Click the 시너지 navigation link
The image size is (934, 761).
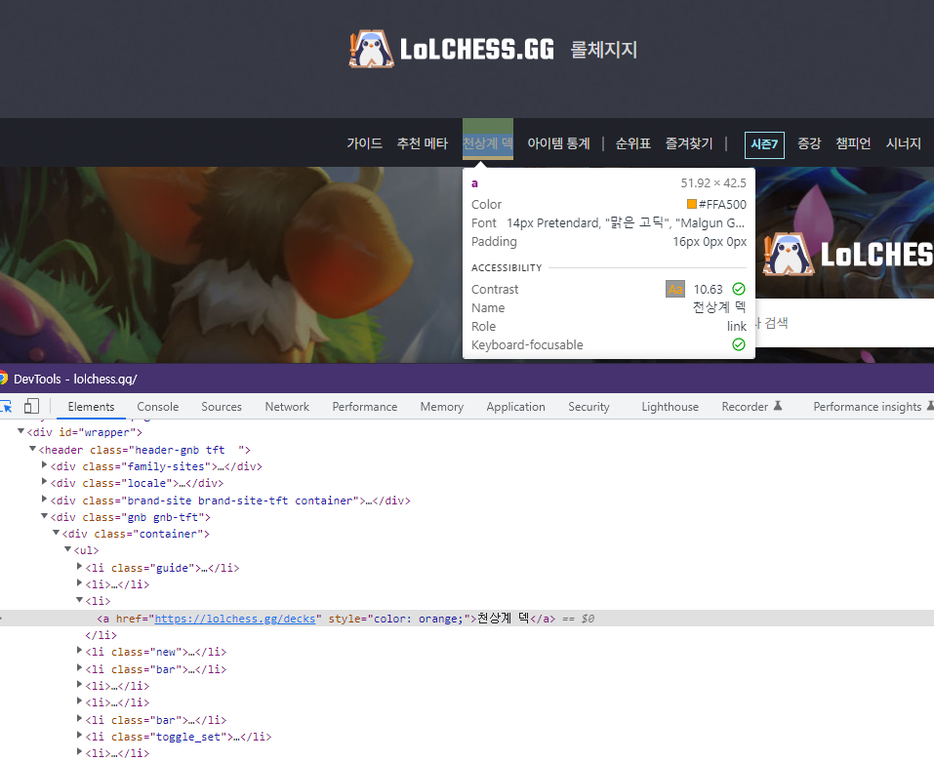pyautogui.click(x=904, y=143)
